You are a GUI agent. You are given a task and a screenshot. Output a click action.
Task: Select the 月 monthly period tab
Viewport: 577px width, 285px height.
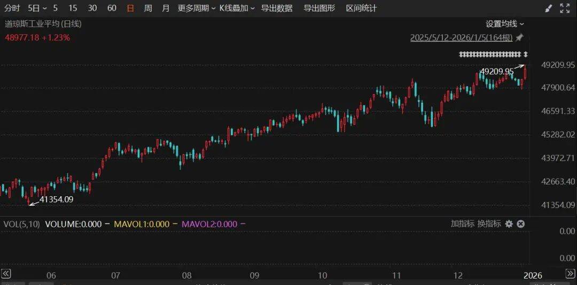tap(166, 8)
